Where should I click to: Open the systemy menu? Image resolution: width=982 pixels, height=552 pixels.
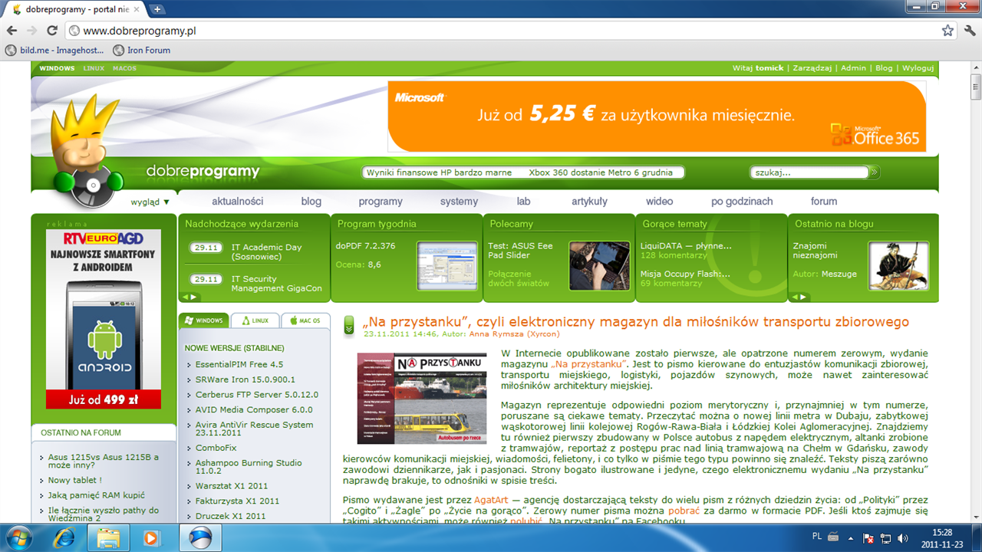pos(459,202)
